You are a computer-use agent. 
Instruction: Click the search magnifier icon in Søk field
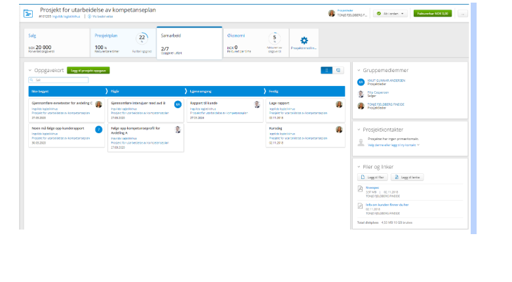point(31,80)
